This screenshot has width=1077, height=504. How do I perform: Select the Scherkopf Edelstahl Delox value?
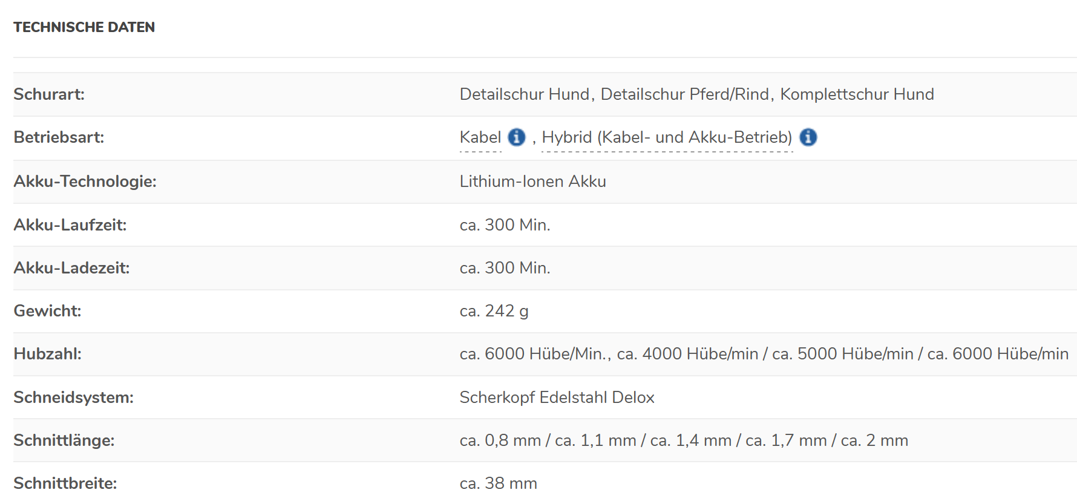(557, 398)
